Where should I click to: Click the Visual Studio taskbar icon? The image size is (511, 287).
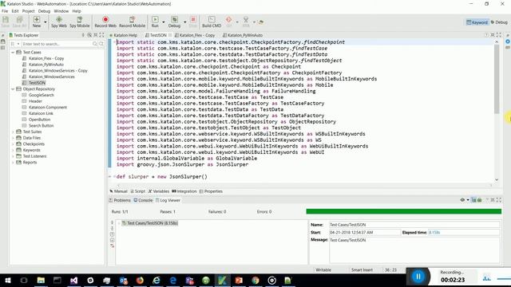pyautogui.click(x=74, y=280)
